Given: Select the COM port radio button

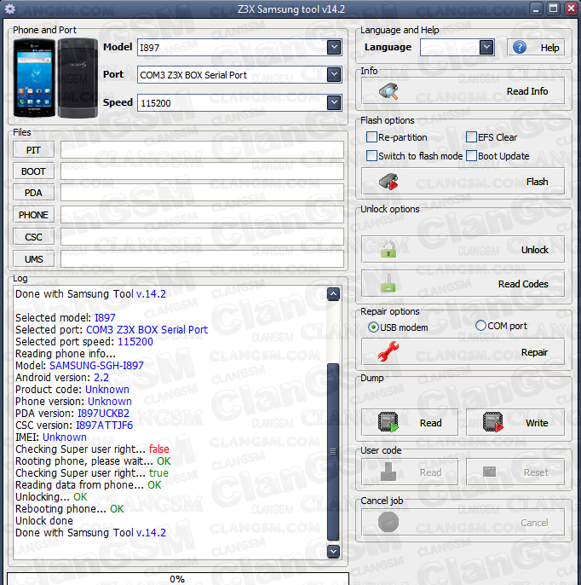Looking at the screenshot, I should (x=481, y=326).
